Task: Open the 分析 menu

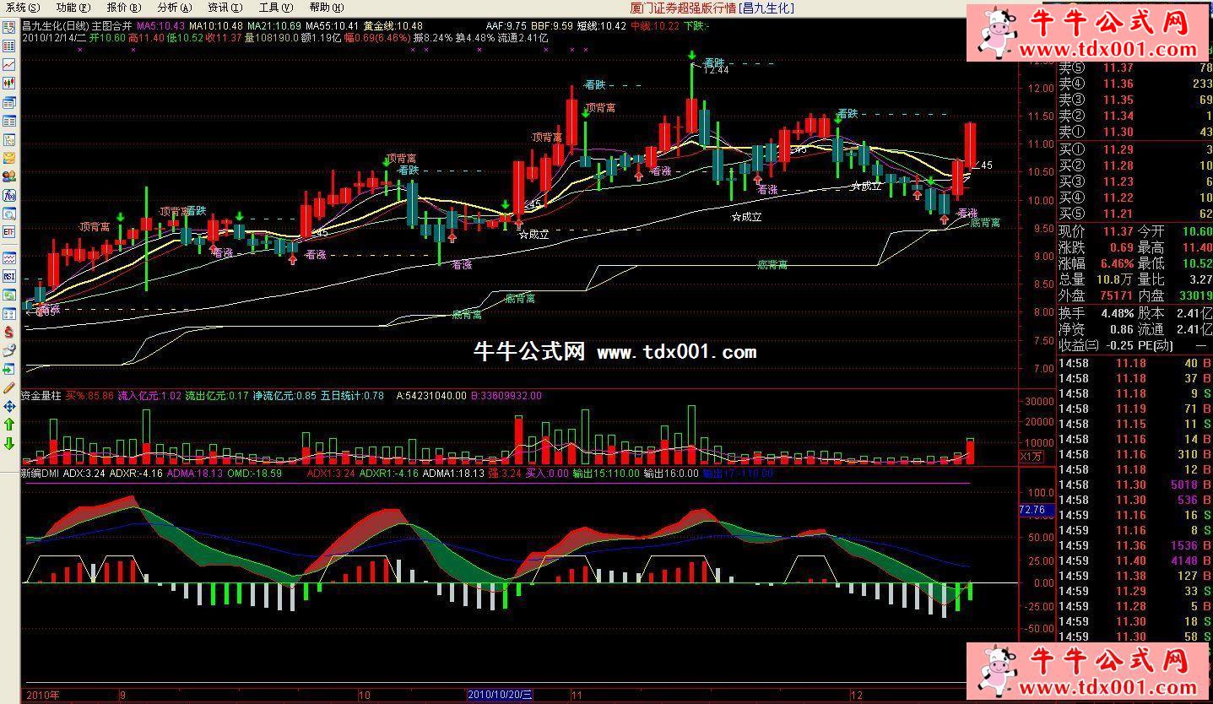Action: 172,8
